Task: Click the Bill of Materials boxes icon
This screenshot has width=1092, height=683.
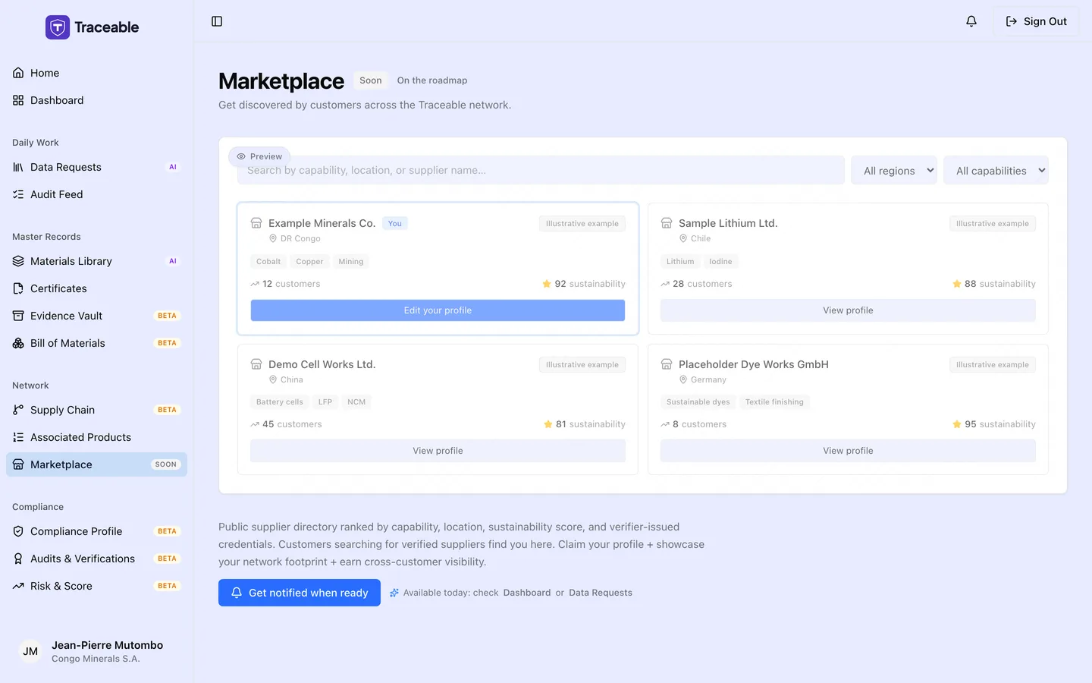Action: click(18, 343)
